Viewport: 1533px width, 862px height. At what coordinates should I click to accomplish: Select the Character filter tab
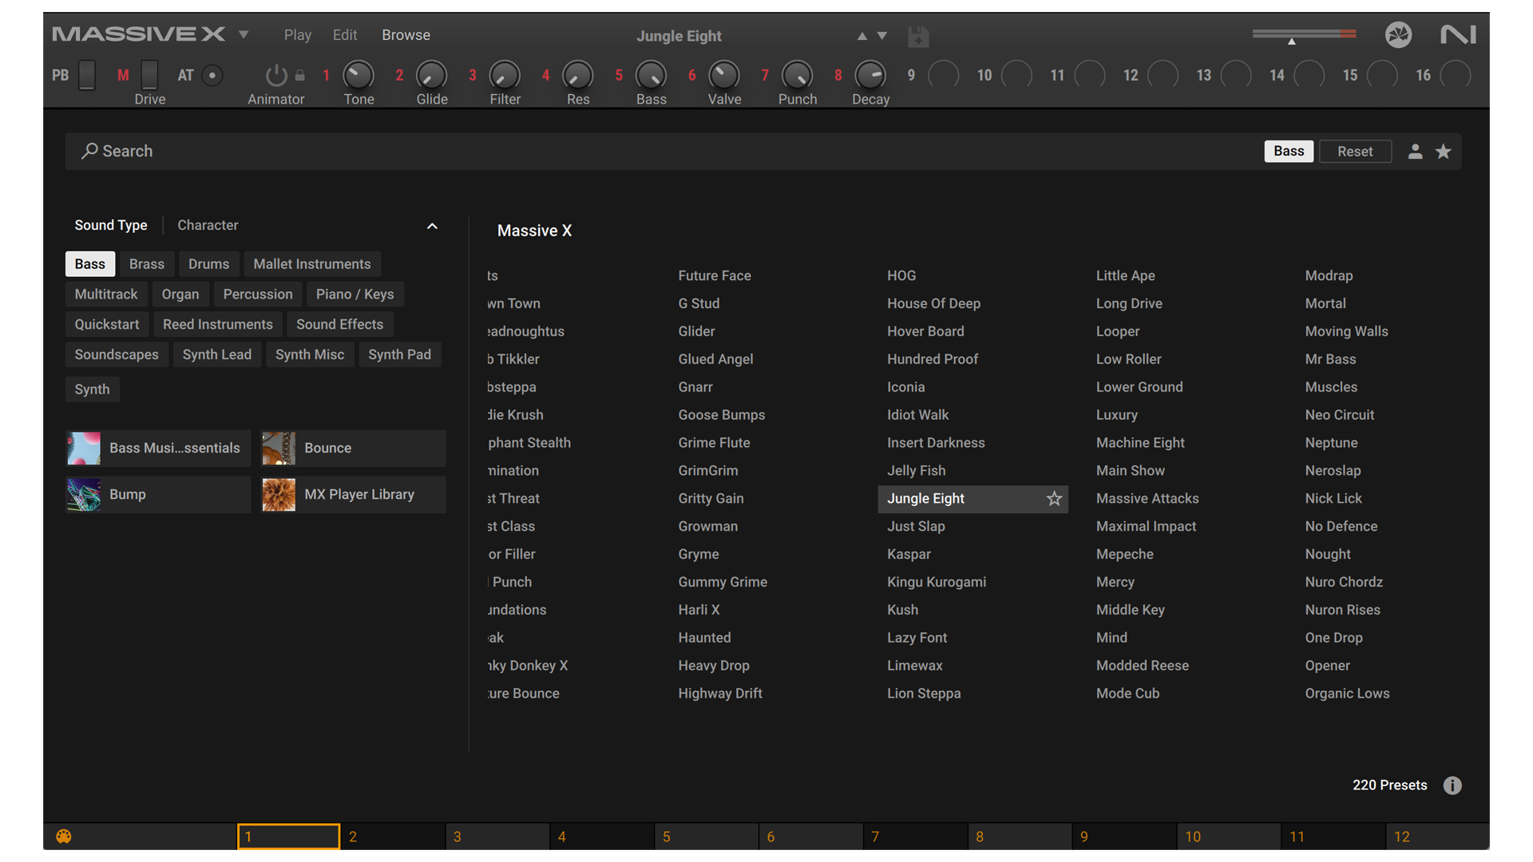click(208, 225)
